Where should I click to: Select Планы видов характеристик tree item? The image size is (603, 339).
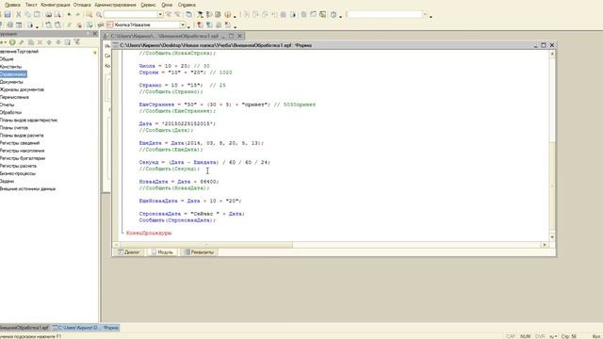coord(28,120)
